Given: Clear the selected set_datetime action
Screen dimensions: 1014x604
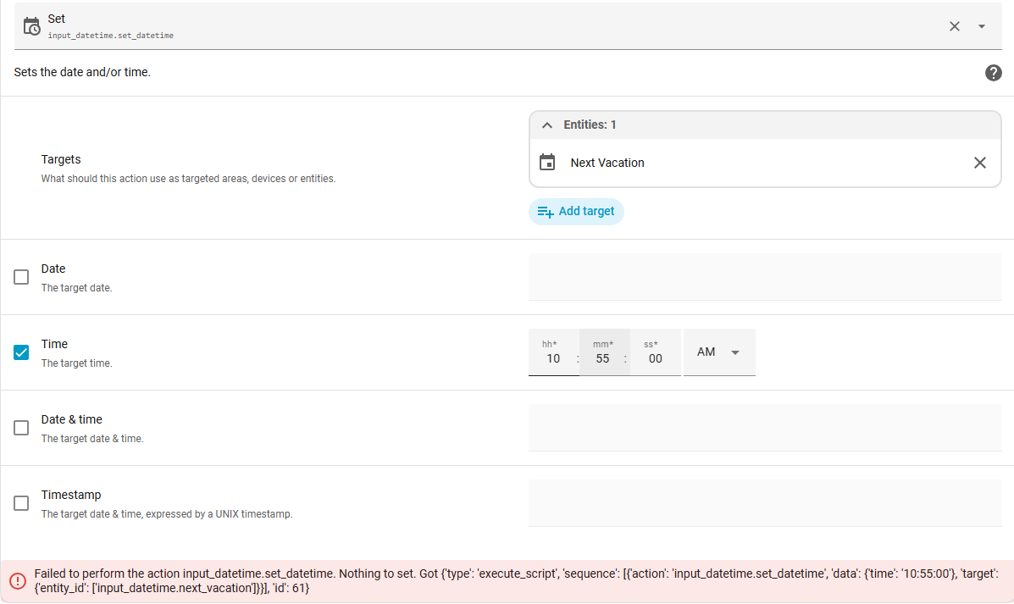Looking at the screenshot, I should [955, 26].
